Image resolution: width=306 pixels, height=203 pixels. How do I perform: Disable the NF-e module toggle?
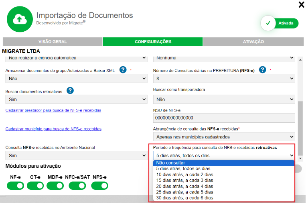coord(15,186)
